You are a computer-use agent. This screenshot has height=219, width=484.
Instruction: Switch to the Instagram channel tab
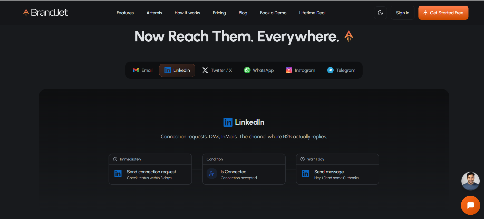tap(301, 70)
